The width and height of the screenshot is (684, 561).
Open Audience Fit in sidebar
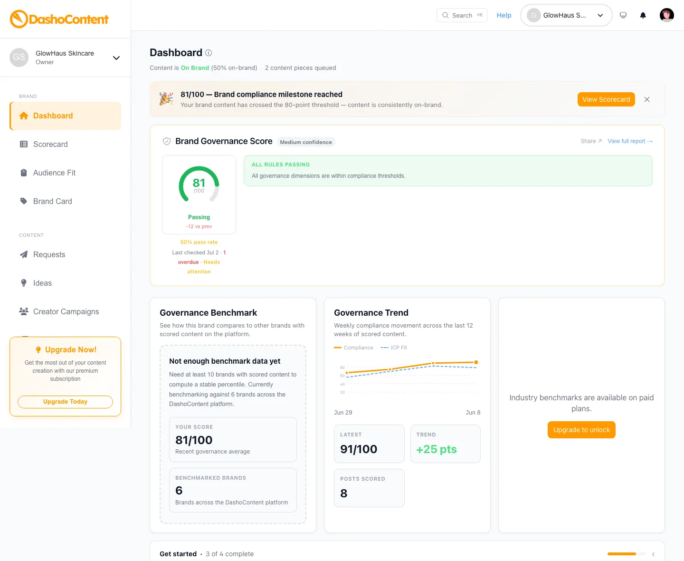click(66, 173)
